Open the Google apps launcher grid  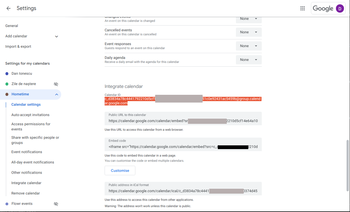point(302,8)
